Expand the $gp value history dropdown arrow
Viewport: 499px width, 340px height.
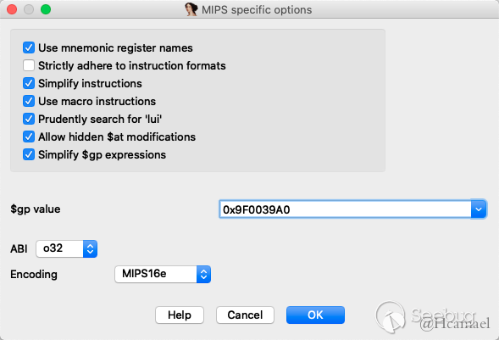[479, 209]
